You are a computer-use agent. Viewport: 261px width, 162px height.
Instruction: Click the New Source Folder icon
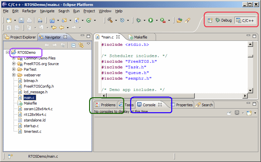tap(65, 20)
